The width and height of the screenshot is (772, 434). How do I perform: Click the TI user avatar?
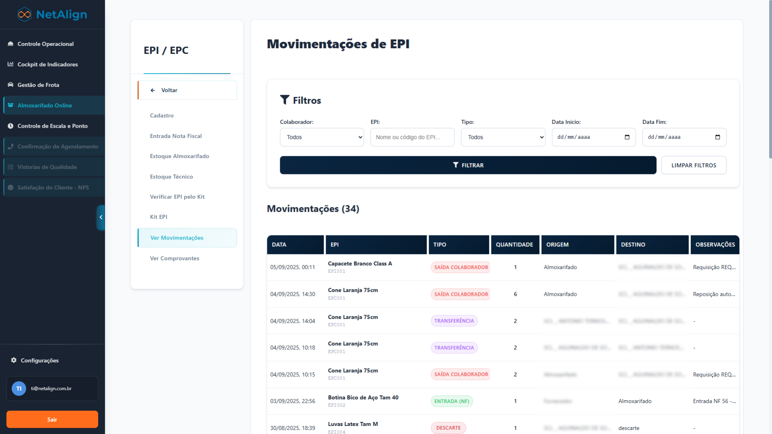[x=19, y=389]
